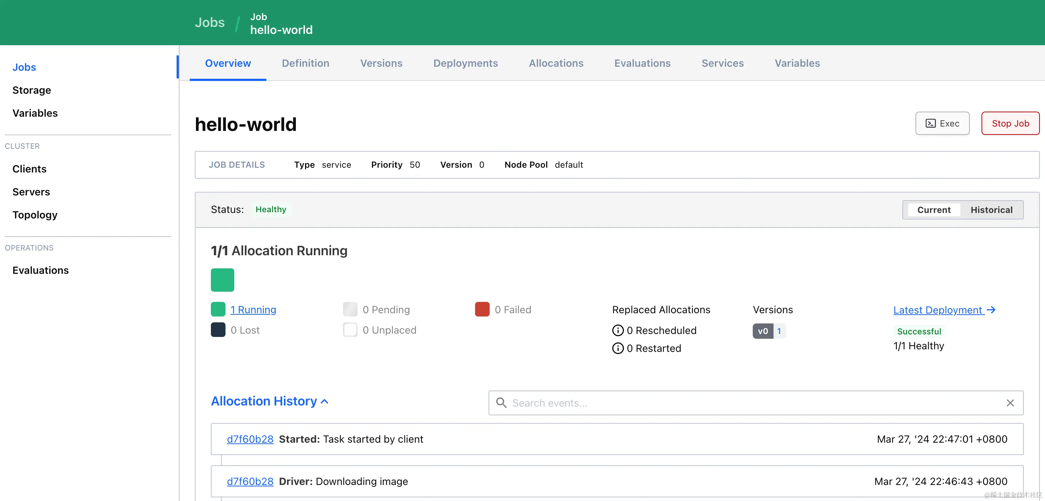Image resolution: width=1045 pixels, height=501 pixels.
Task: Clear search with the X icon
Action: click(x=1010, y=403)
